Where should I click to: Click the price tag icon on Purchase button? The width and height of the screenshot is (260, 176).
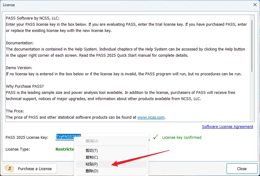(9, 169)
